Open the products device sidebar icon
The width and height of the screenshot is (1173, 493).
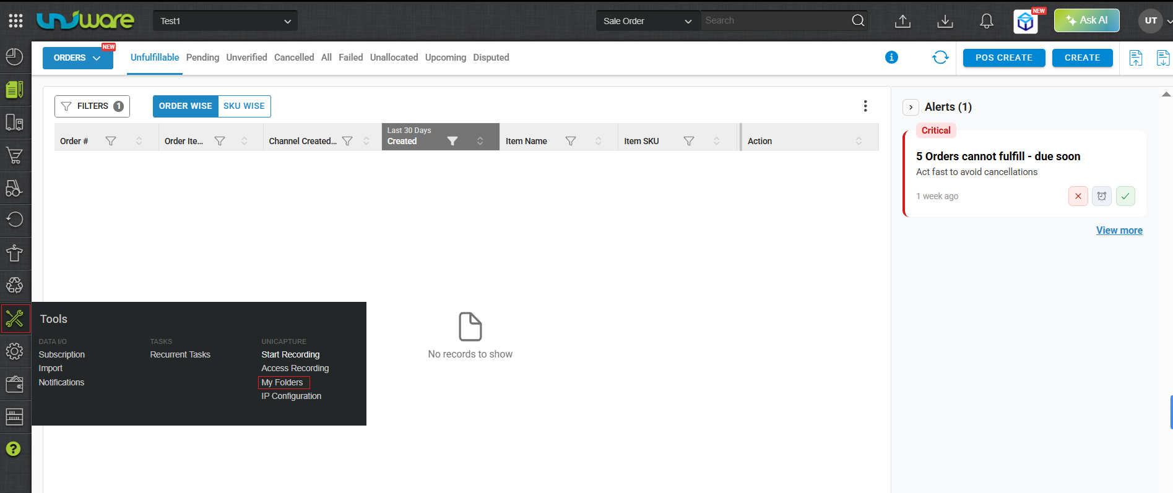15,122
